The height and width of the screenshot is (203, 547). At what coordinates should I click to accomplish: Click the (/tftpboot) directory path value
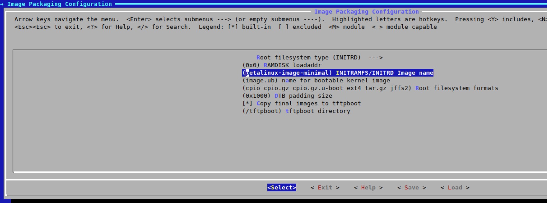tap(262, 111)
